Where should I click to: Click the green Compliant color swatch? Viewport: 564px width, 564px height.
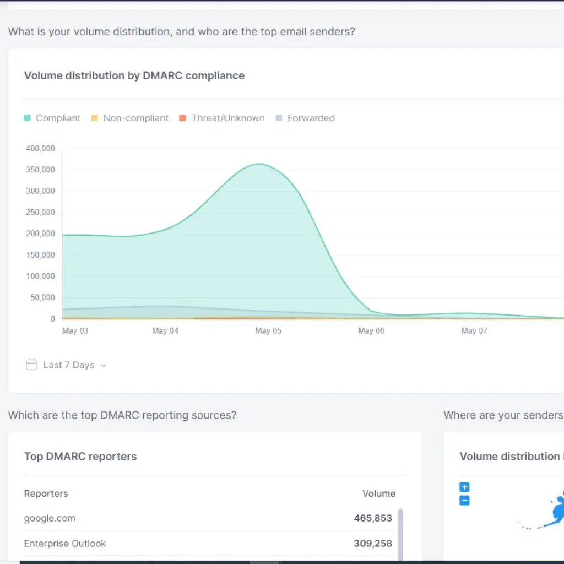click(28, 118)
